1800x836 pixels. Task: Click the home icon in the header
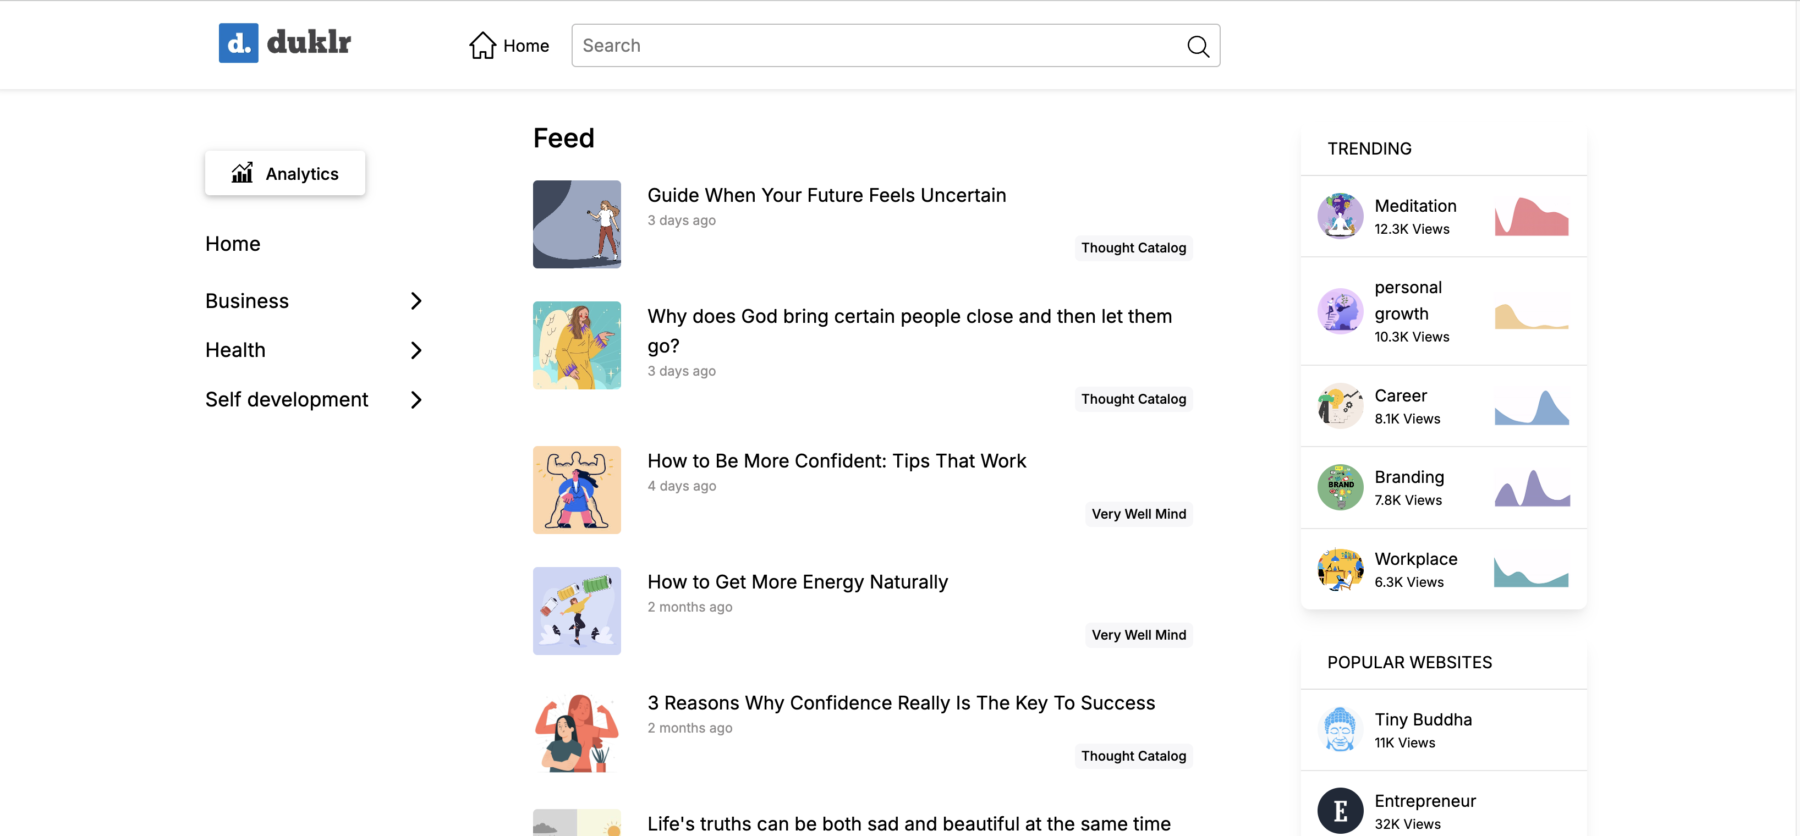click(482, 46)
